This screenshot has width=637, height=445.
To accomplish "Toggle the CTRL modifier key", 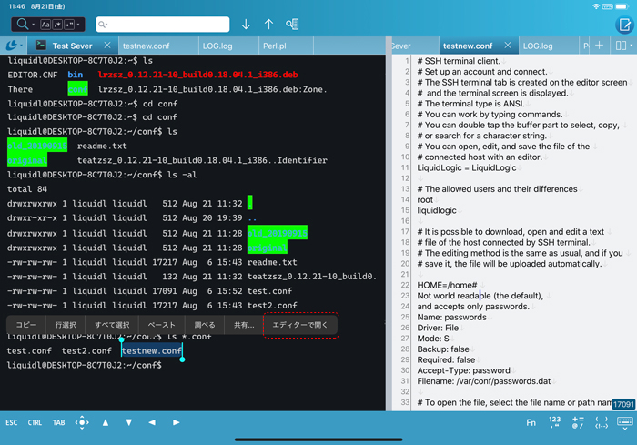I will 35,422.
